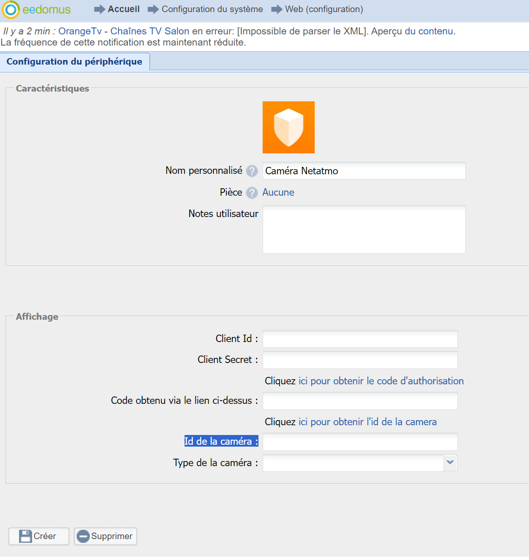
Task: Click the orange shield device icon
Action: coord(288,127)
